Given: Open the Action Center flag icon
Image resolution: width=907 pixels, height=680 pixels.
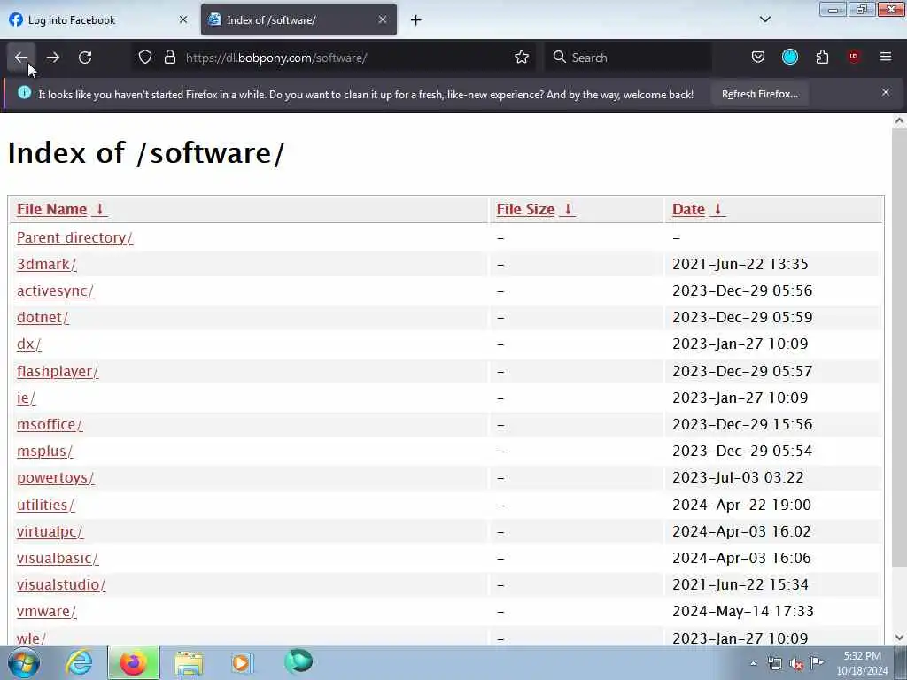Looking at the screenshot, I should pyautogui.click(x=817, y=662).
